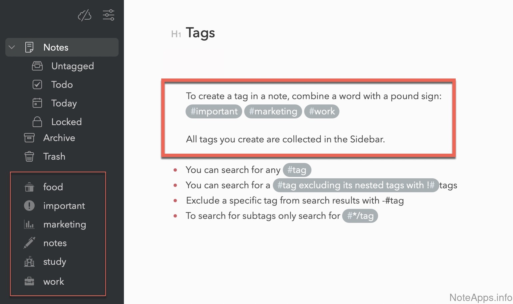Viewport: 513px width, 304px height.
Task: Select the notes tag in sidebar
Action: 55,243
